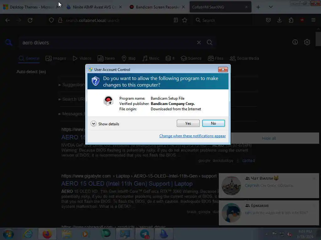Click No in the User Account Control dialog
321x240 pixels.
pos(213,123)
